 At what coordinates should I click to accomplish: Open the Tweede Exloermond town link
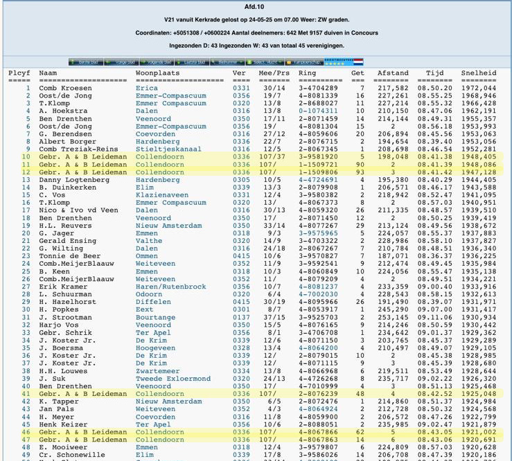coord(173,379)
